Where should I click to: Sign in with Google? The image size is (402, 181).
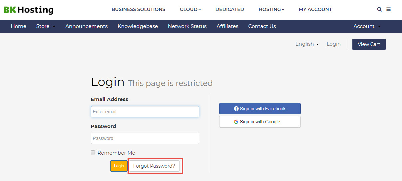click(260, 122)
